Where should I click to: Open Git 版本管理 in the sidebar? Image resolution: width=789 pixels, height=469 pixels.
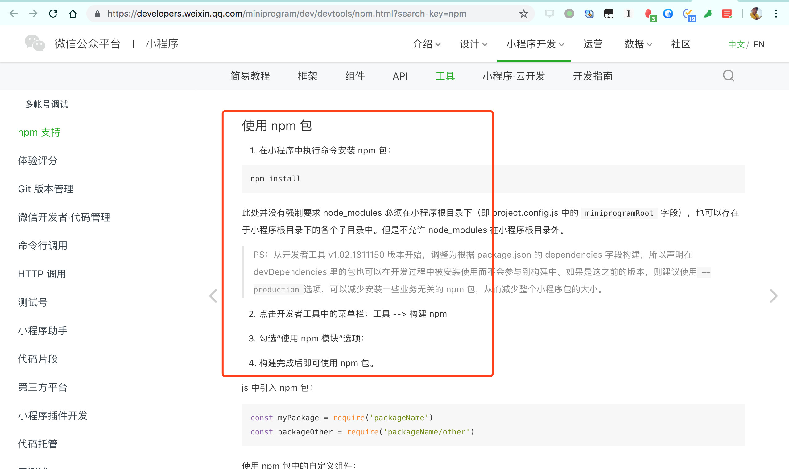(46, 189)
